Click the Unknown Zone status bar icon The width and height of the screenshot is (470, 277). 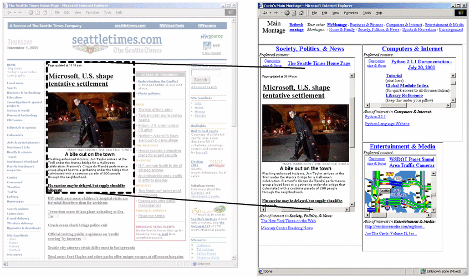click(423, 271)
